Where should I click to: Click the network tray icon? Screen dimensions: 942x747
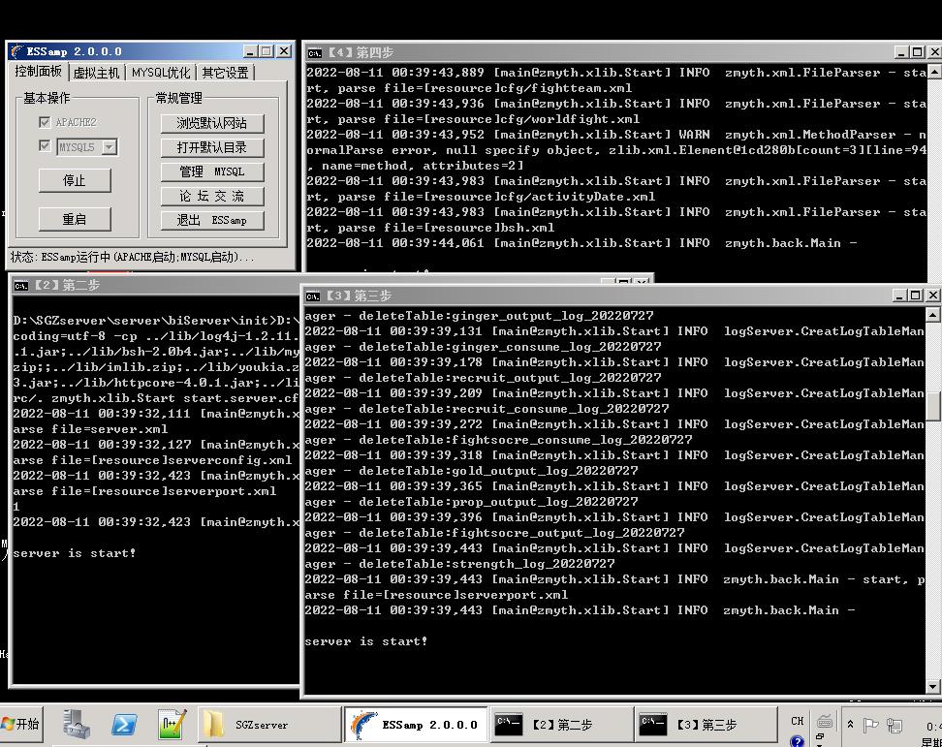pos(895,726)
